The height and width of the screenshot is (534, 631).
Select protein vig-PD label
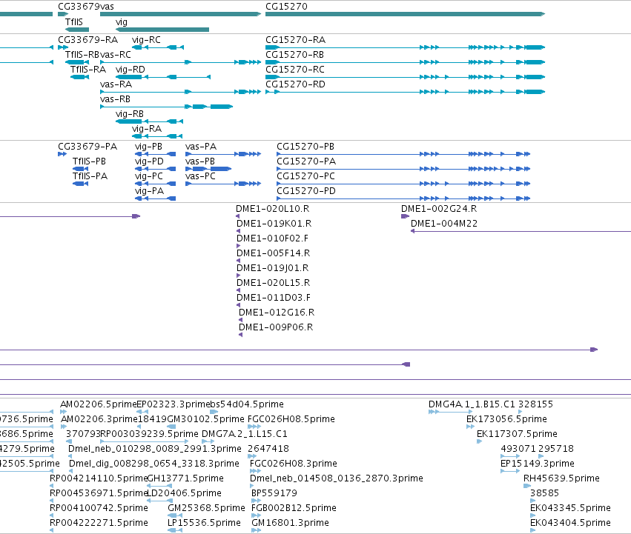[149, 161]
